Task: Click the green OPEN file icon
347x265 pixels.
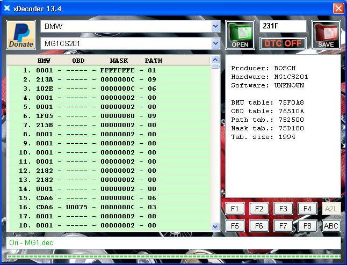Action: [x=240, y=35]
